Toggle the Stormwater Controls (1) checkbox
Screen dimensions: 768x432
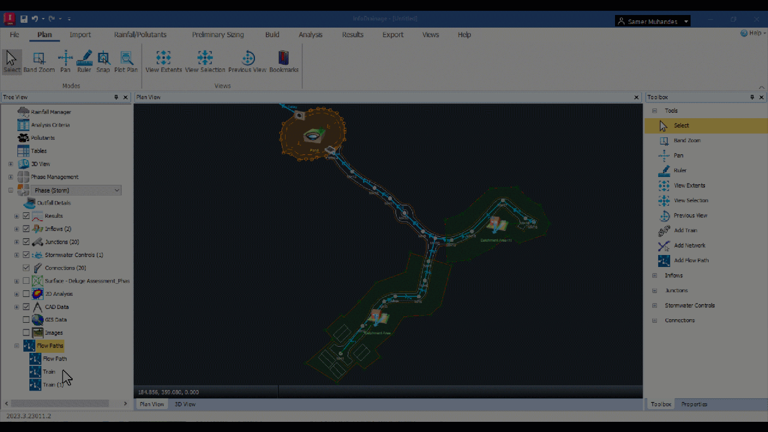click(26, 255)
